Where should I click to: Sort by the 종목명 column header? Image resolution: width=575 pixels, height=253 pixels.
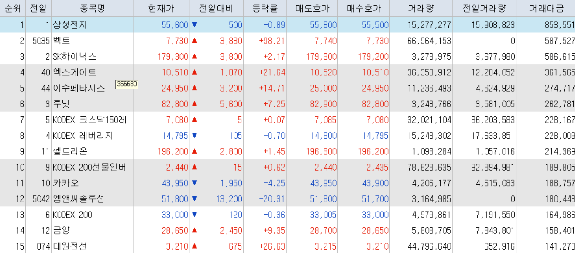pos(93,8)
